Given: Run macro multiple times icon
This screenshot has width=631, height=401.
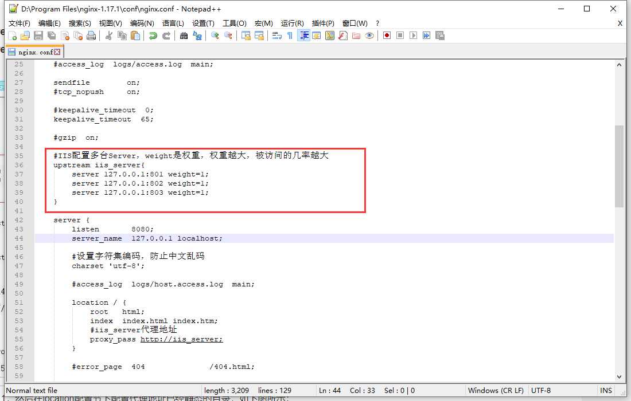Looking at the screenshot, I should click(427, 36).
